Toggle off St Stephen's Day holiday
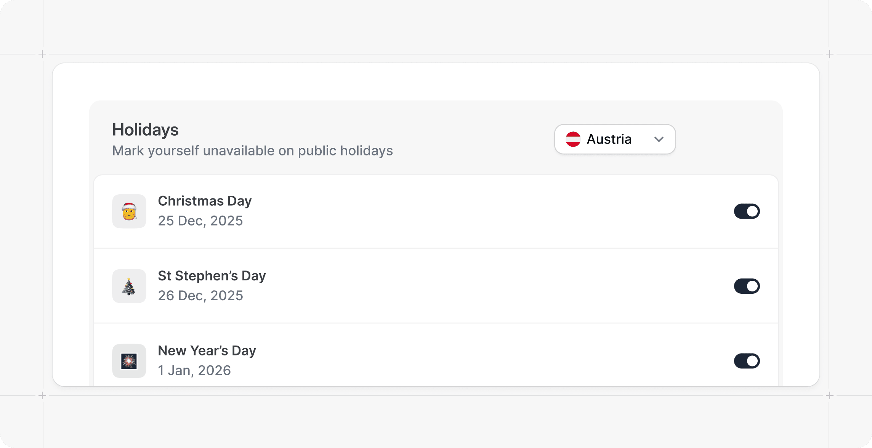Image resolution: width=872 pixels, height=448 pixels. (x=747, y=286)
